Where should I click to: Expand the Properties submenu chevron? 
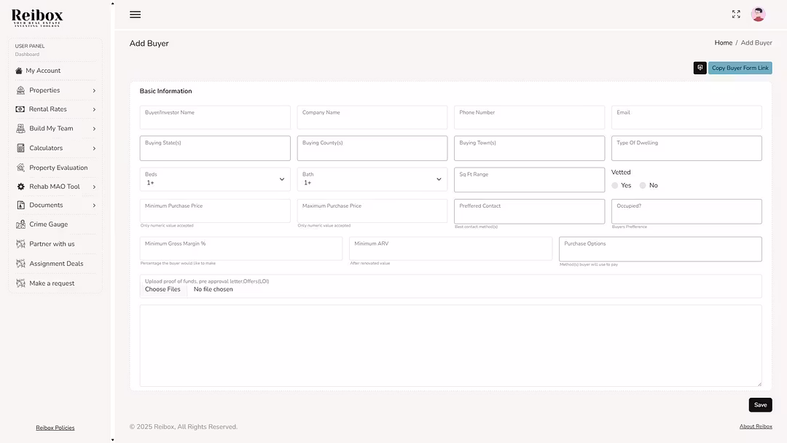click(x=94, y=91)
